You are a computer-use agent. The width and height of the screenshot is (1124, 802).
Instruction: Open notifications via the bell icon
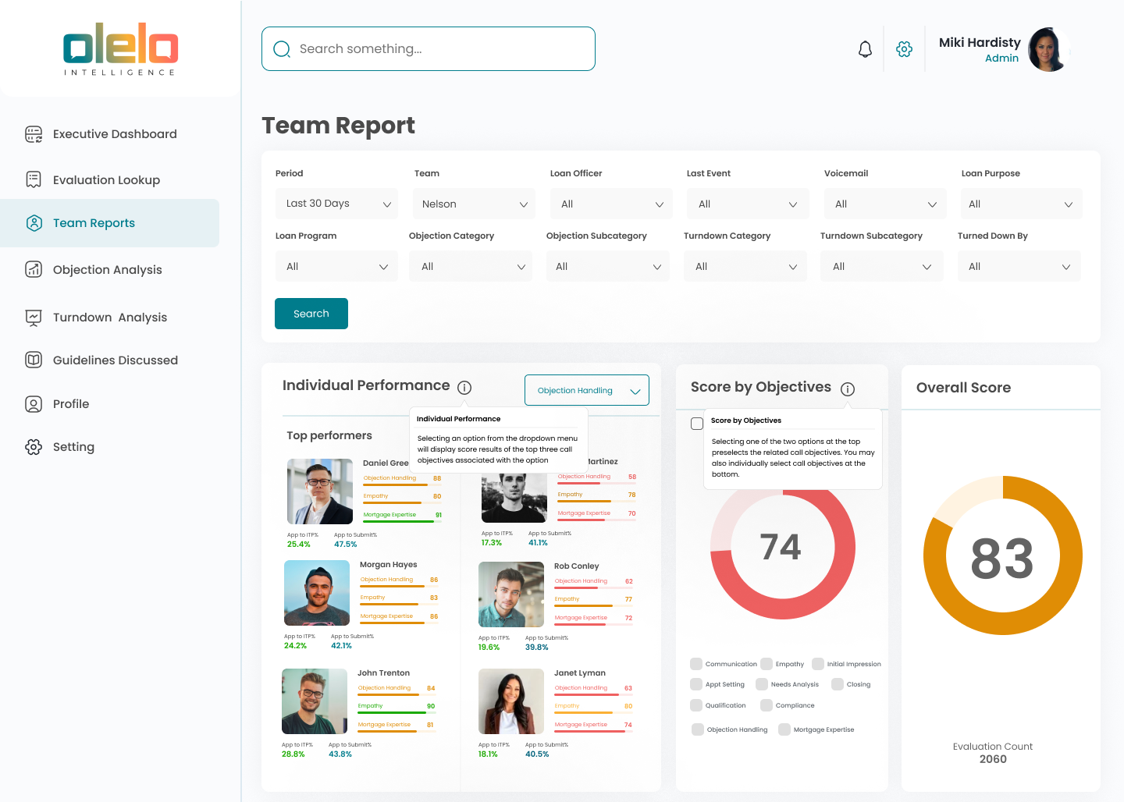(865, 49)
